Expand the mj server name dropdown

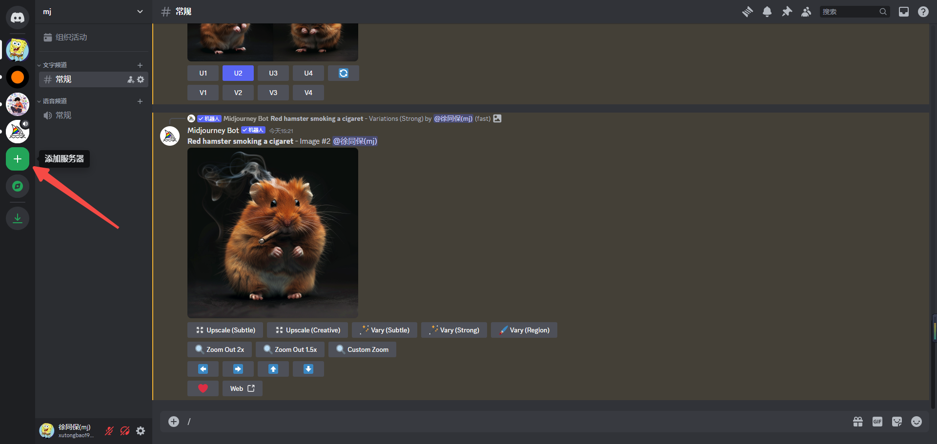[x=140, y=12]
